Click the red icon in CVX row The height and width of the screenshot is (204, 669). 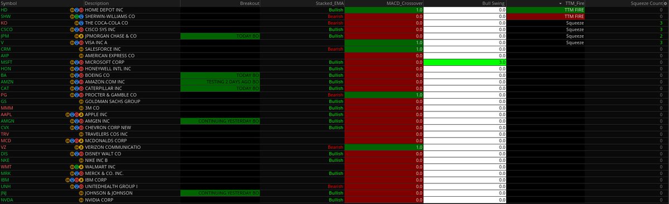(81, 128)
